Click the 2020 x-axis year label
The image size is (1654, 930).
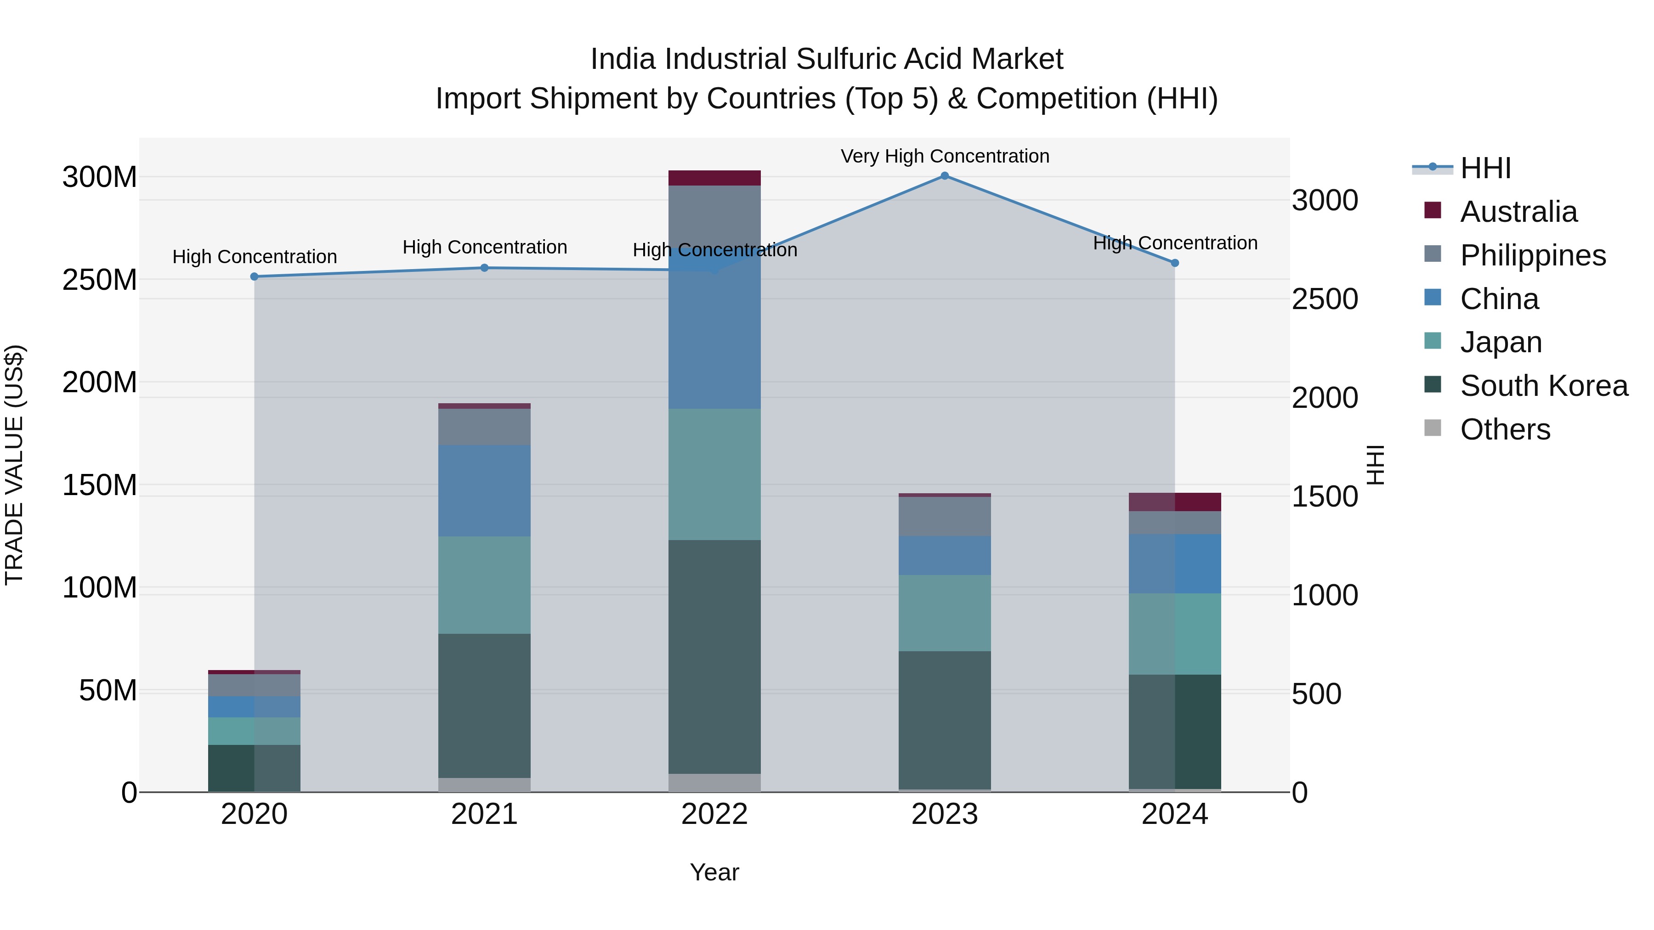254,814
